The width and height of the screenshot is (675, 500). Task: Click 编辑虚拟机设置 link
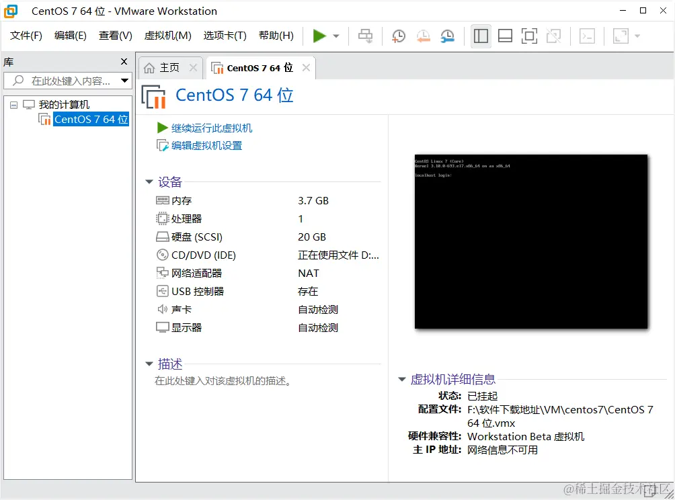pyautogui.click(x=206, y=145)
